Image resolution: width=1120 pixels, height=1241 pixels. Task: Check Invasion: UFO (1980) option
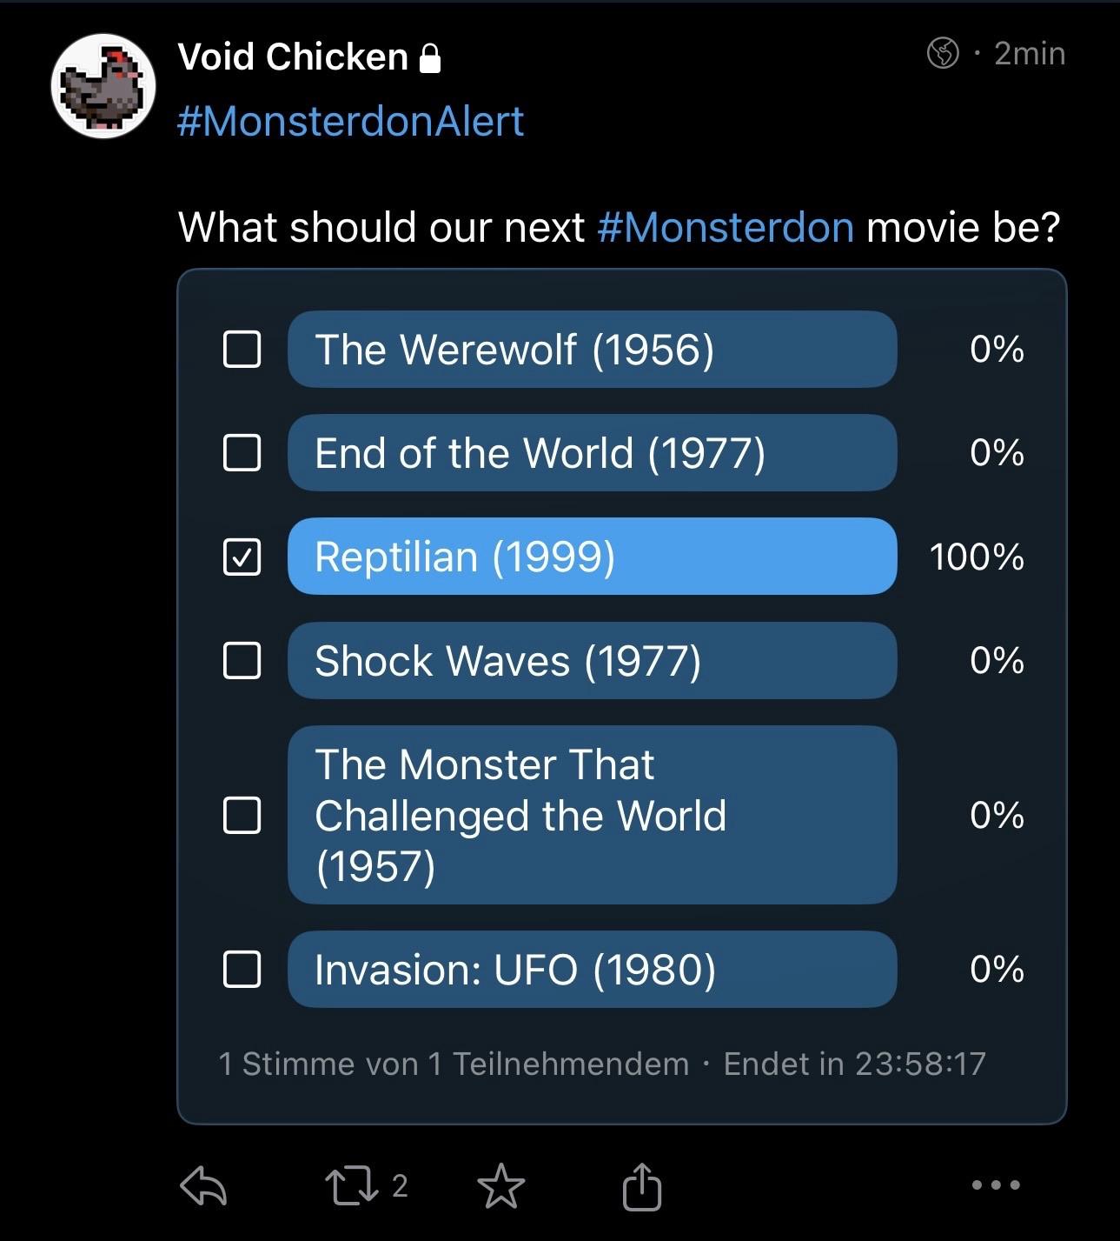[242, 970]
